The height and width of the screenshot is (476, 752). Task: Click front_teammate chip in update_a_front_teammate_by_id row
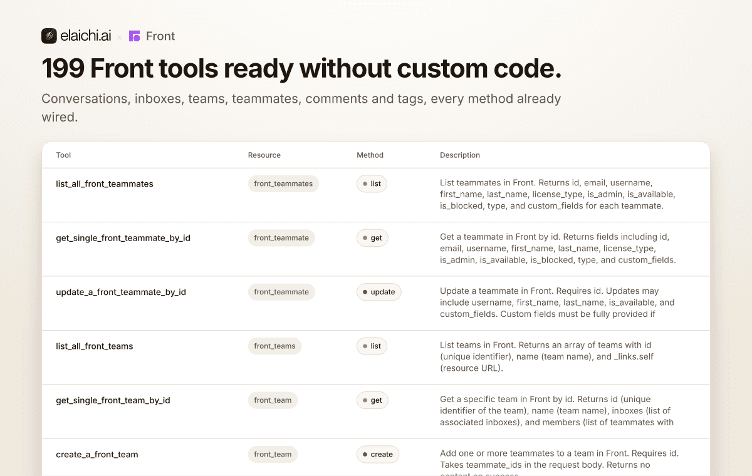click(x=281, y=292)
